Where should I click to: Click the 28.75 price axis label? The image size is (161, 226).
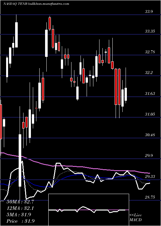point(150,197)
